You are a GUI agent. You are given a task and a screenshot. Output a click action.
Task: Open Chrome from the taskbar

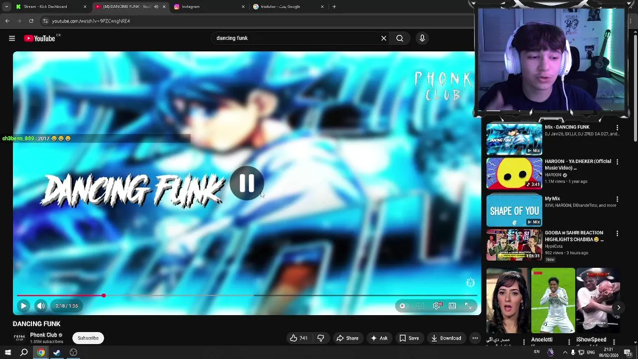41,353
